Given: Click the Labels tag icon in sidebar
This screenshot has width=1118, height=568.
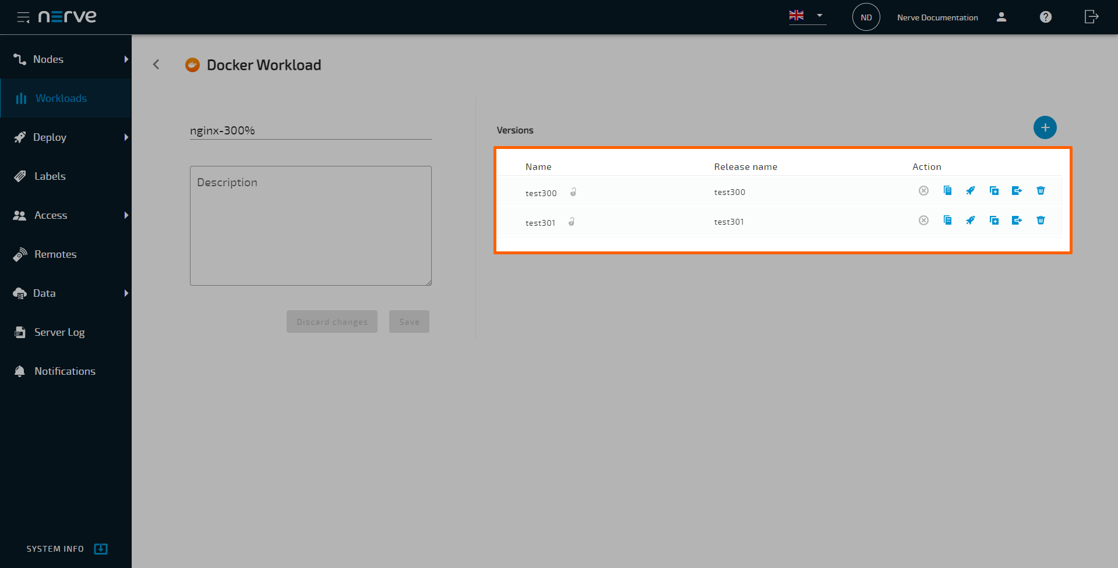Looking at the screenshot, I should (x=19, y=176).
